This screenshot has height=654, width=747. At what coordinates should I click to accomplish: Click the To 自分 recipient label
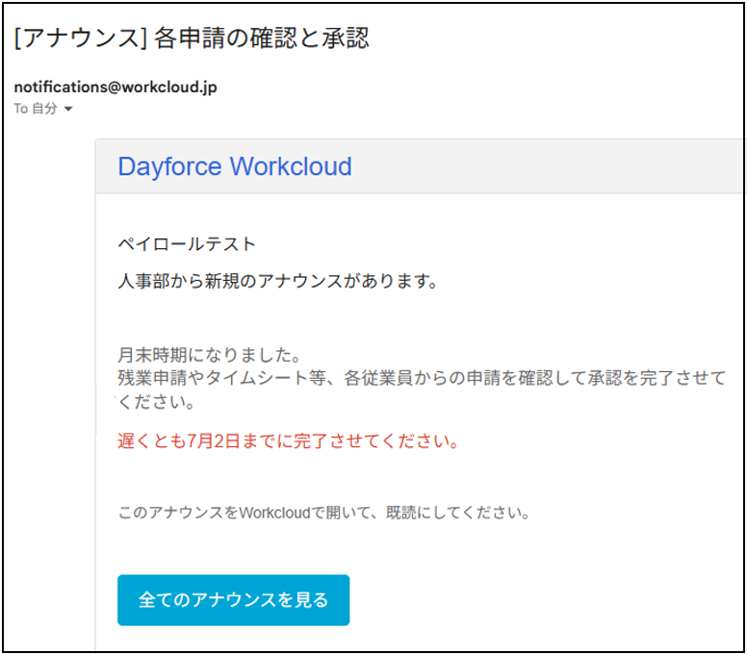(36, 109)
